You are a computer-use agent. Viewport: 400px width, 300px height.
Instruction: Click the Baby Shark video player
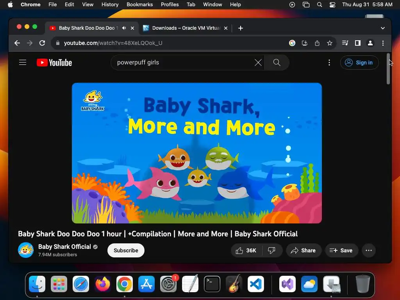(x=197, y=153)
